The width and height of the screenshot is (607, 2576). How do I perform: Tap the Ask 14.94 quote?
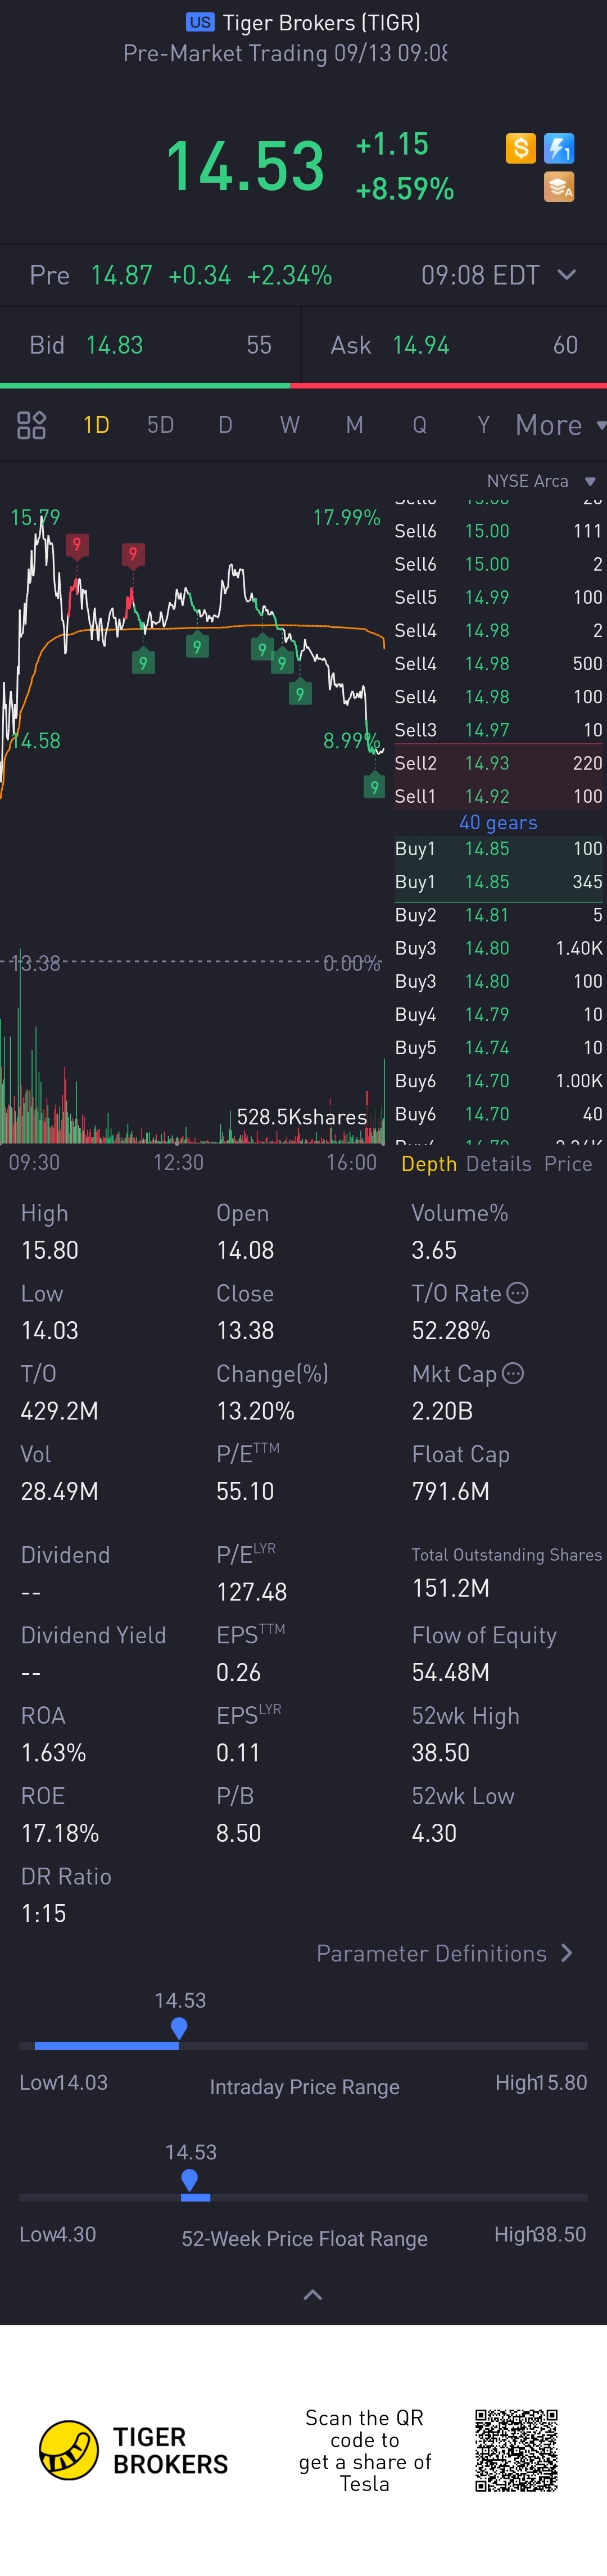(454, 345)
